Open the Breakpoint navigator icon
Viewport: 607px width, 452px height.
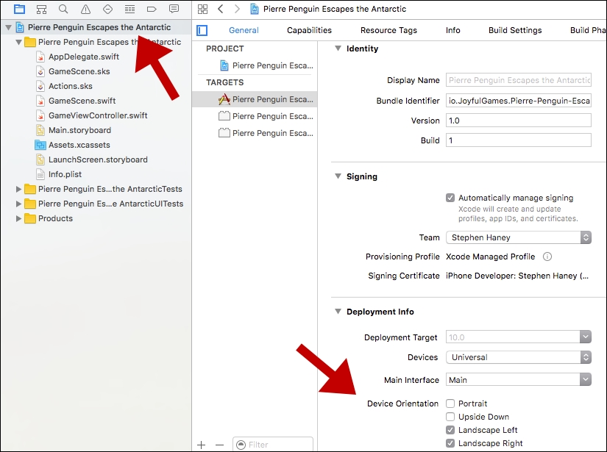coord(152,9)
